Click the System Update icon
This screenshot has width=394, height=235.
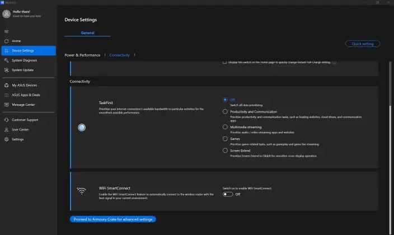[x=7, y=70]
